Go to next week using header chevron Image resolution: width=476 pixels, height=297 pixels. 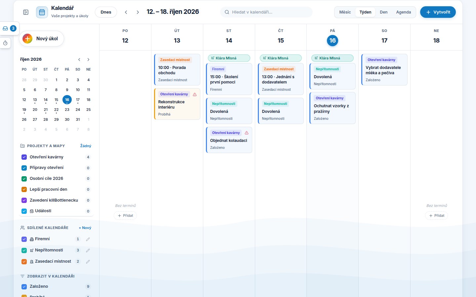tap(138, 12)
